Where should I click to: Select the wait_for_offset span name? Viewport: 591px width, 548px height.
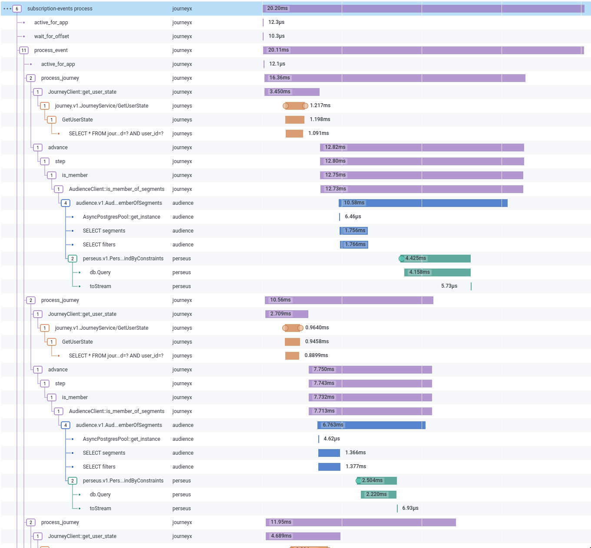52,36
